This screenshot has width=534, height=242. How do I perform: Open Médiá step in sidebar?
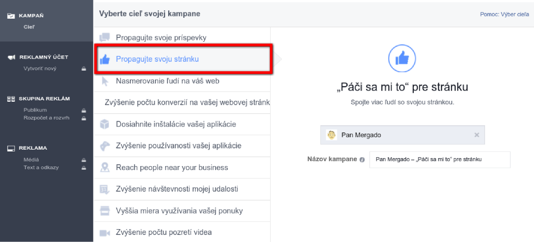point(31,159)
